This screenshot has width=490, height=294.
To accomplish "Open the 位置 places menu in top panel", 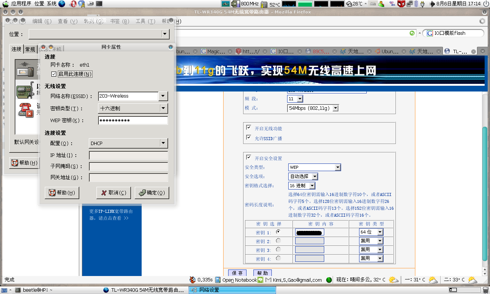I will point(39,4).
